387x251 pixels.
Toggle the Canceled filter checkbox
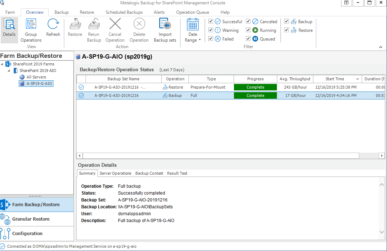point(248,21)
